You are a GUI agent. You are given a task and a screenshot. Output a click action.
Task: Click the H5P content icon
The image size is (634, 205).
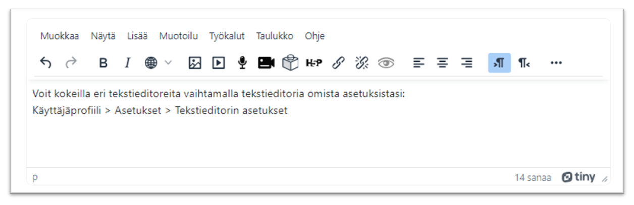pyautogui.click(x=314, y=63)
